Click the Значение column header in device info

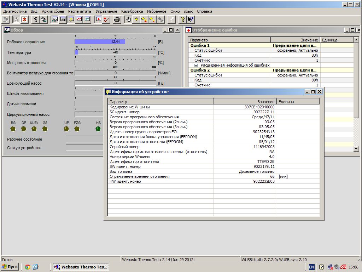(245, 102)
